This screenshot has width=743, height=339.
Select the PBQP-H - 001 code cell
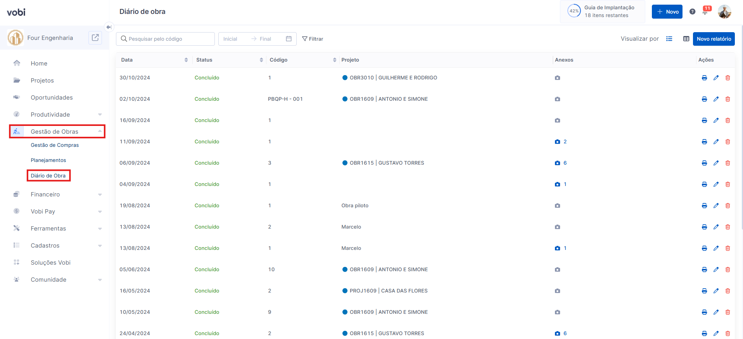click(x=285, y=99)
